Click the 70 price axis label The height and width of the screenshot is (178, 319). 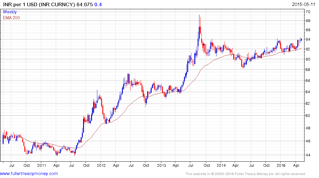point(308,12)
